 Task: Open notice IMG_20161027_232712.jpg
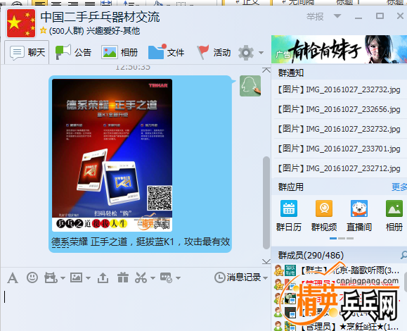(x=339, y=168)
